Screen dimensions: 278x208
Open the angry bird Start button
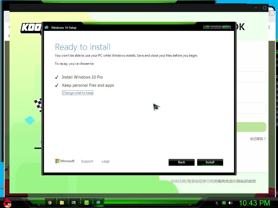pos(7,202)
